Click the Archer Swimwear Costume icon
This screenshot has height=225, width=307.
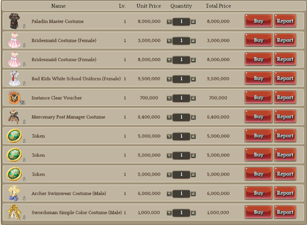coord(14,193)
